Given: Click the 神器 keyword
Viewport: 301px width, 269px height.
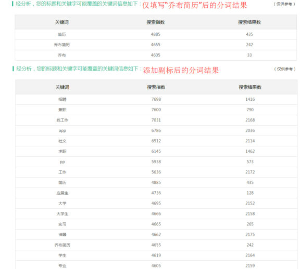Looking at the screenshot, I should tap(62, 235).
